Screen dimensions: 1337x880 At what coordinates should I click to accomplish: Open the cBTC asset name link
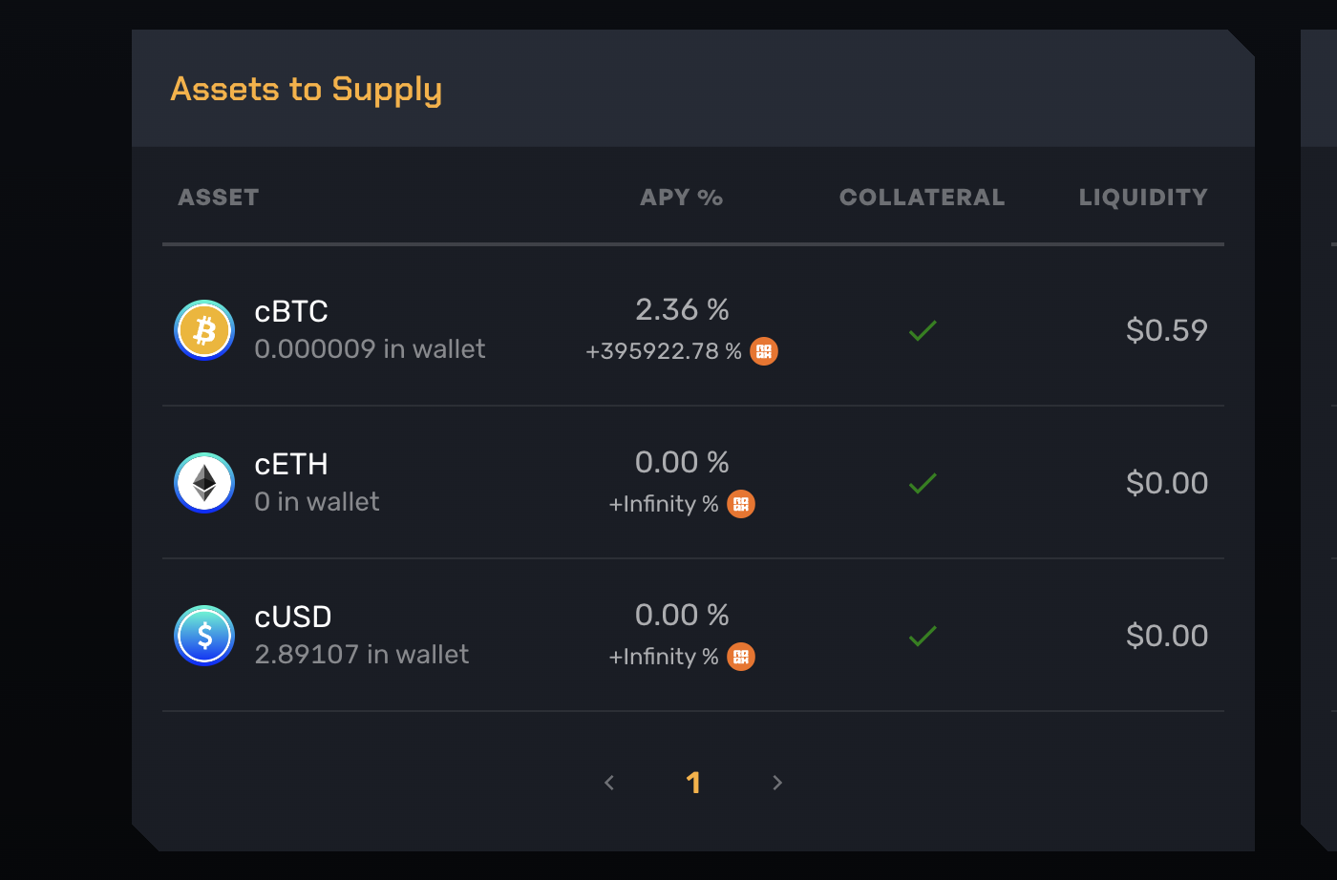pos(291,312)
